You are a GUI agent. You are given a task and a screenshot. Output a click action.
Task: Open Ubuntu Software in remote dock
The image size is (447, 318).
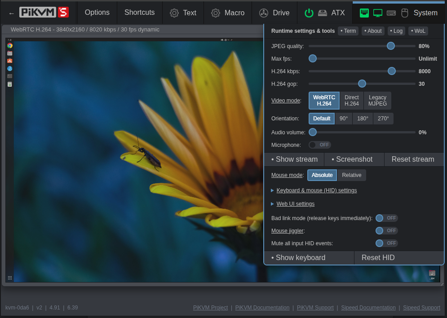point(10,61)
